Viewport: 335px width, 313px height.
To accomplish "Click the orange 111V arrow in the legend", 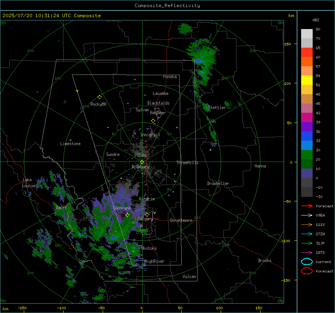I will click(x=307, y=224).
